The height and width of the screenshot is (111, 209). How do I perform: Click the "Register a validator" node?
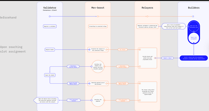50,26
